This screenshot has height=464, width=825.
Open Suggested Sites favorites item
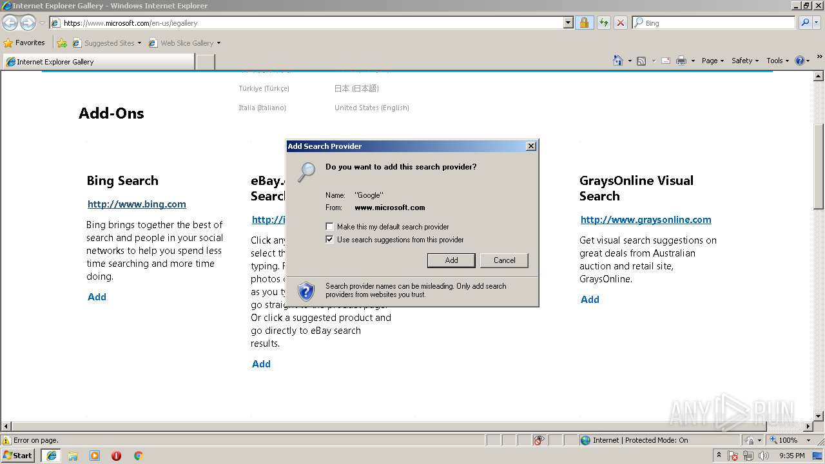pos(106,43)
